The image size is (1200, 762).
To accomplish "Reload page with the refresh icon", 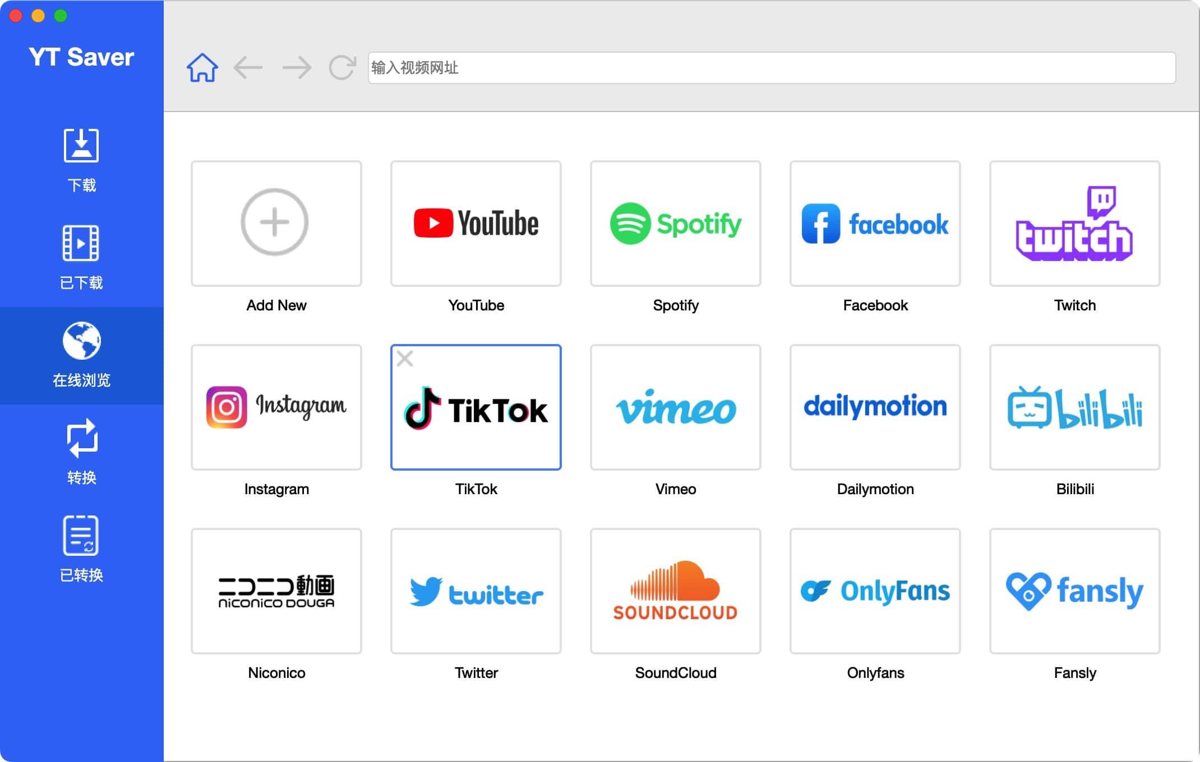I will click(342, 68).
